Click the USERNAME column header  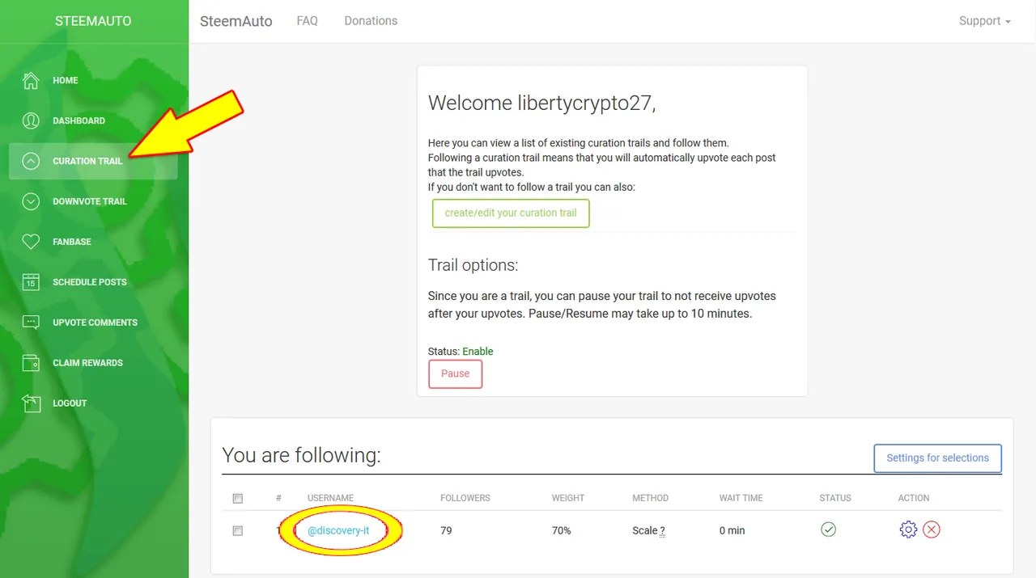pos(330,498)
